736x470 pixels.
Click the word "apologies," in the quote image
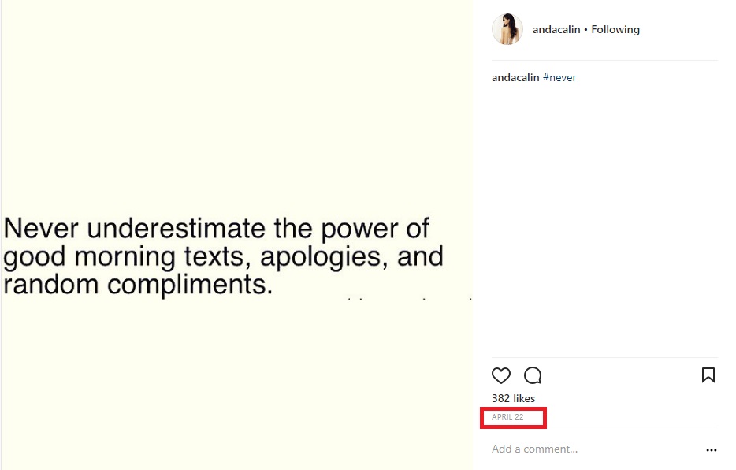tap(325, 258)
